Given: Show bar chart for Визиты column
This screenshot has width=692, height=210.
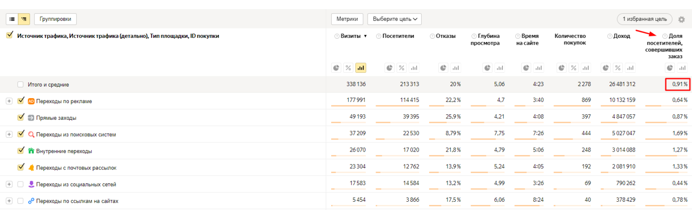Looking at the screenshot, I should pos(361,68).
